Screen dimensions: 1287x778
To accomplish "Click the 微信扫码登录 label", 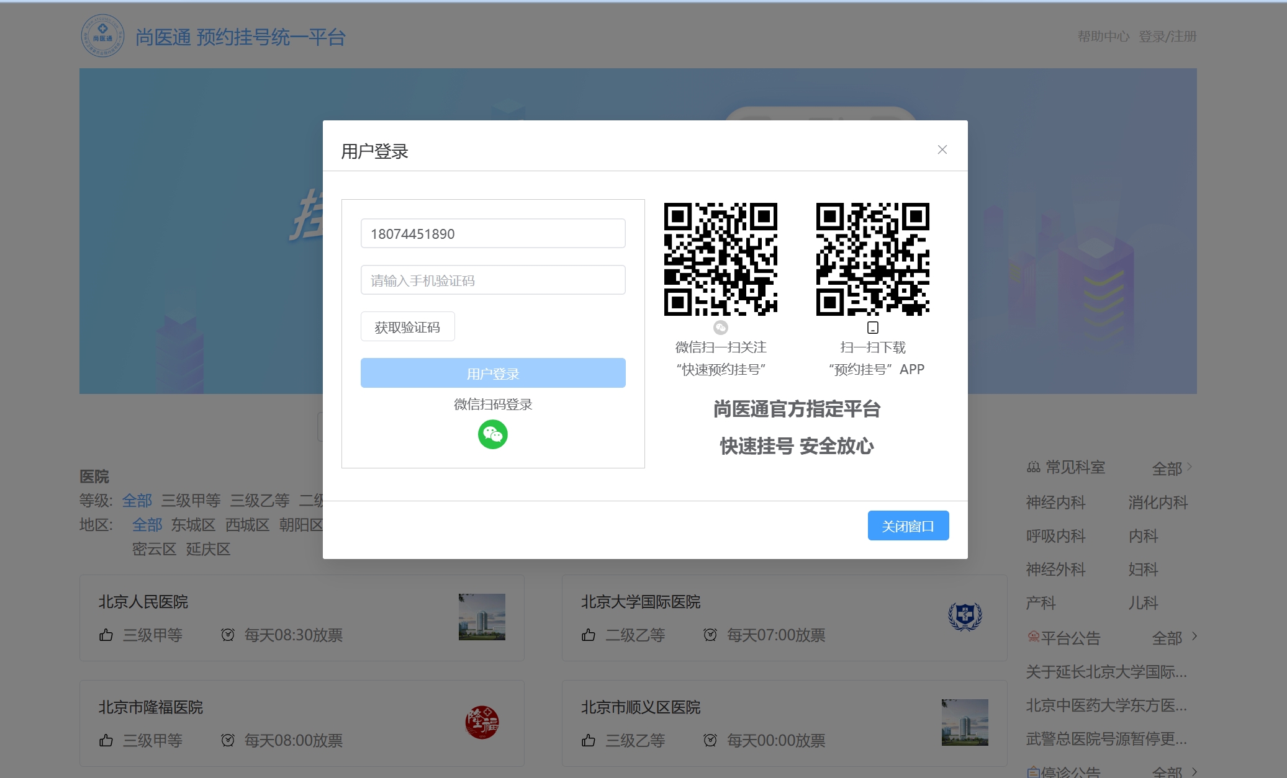I will point(493,405).
